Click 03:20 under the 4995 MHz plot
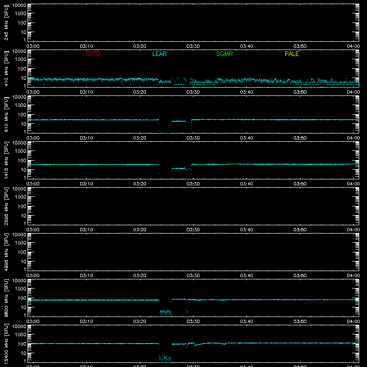The height and width of the screenshot is (367, 367). (x=140, y=276)
